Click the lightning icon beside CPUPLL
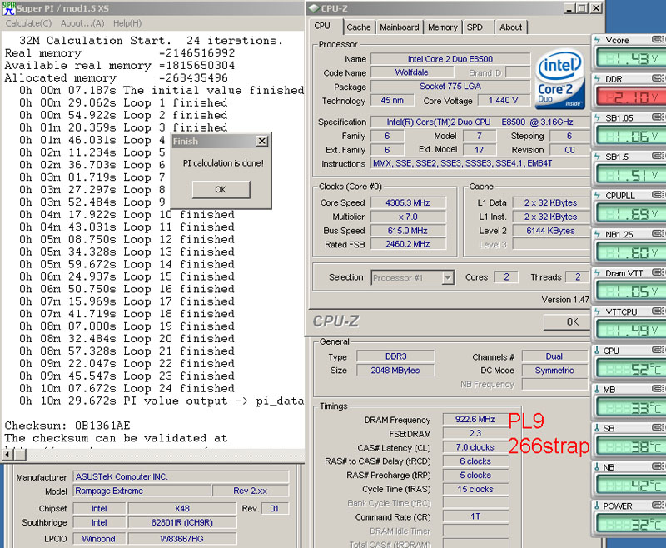666x548 pixels. (598, 196)
